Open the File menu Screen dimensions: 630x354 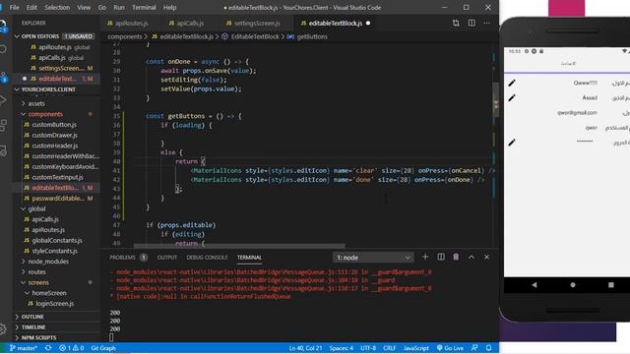pyautogui.click(x=14, y=7)
